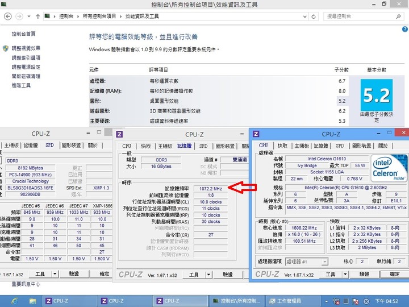409x307 pixels.
Task: Switch to 工作管理員 taskbar button
Action: point(293,301)
